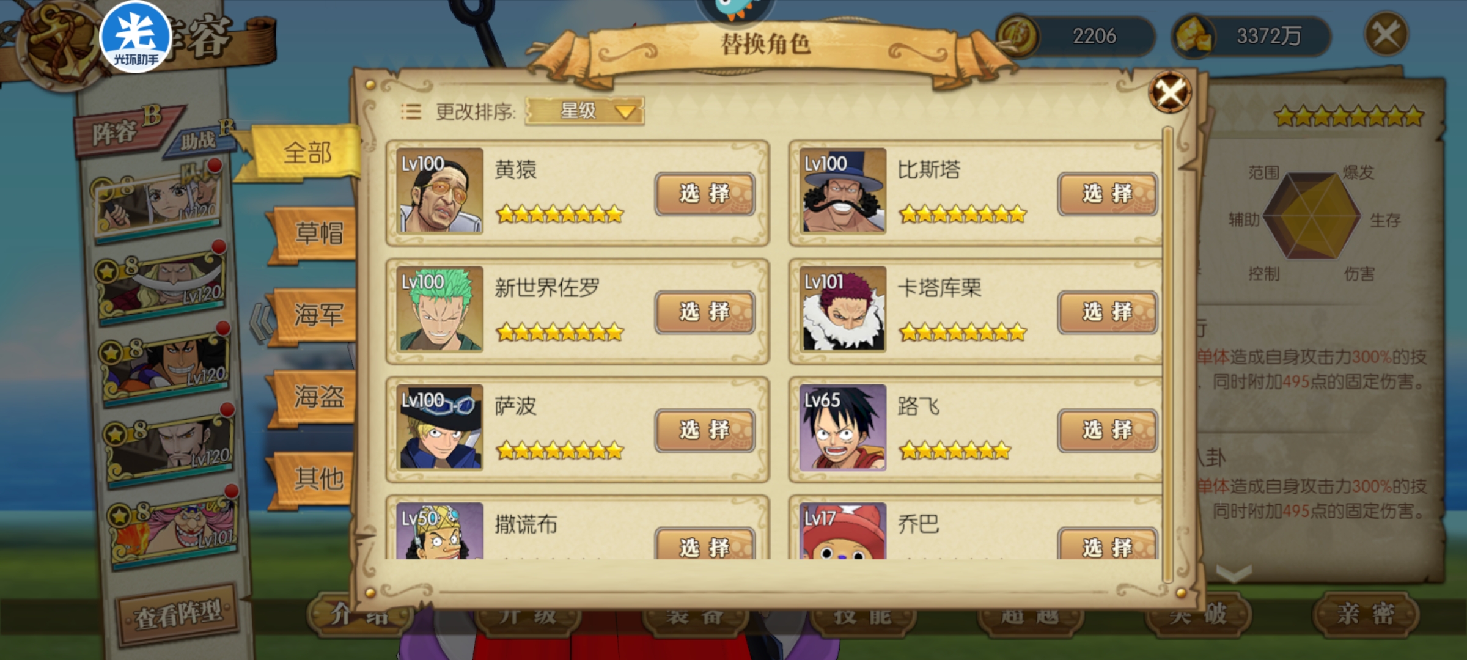Screen dimensions: 1467x660
Task: Switch to the 草帽 filter tab
Action: click(313, 233)
